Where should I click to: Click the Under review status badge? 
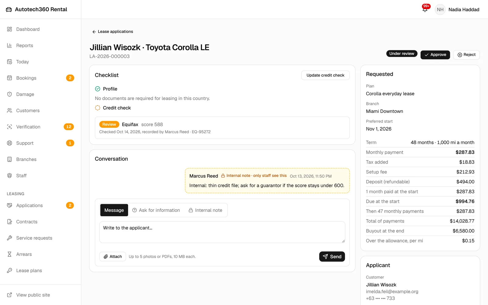coord(402,54)
